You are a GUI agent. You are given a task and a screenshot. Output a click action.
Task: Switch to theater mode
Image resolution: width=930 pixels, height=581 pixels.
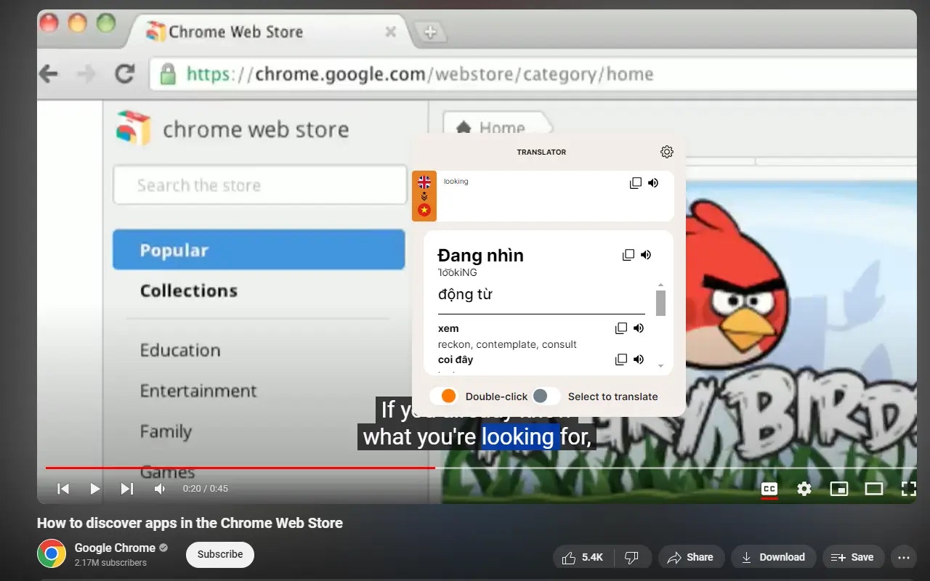pos(874,489)
